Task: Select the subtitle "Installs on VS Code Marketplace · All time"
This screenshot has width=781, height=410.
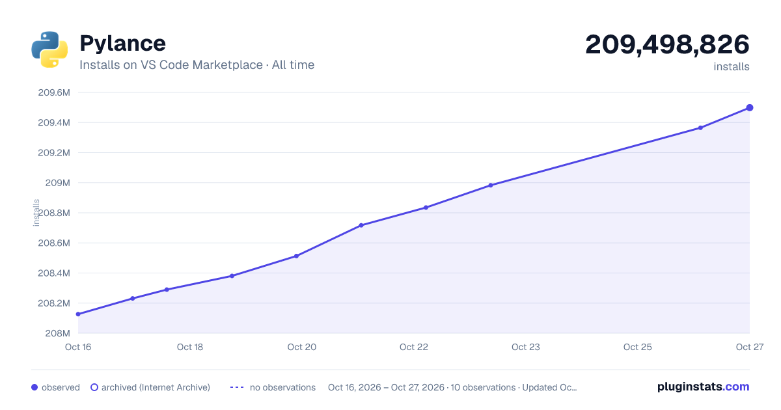Action: coord(197,65)
